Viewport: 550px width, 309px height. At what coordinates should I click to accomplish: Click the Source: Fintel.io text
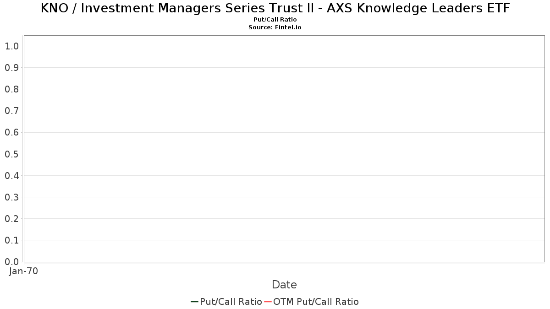pos(275,27)
